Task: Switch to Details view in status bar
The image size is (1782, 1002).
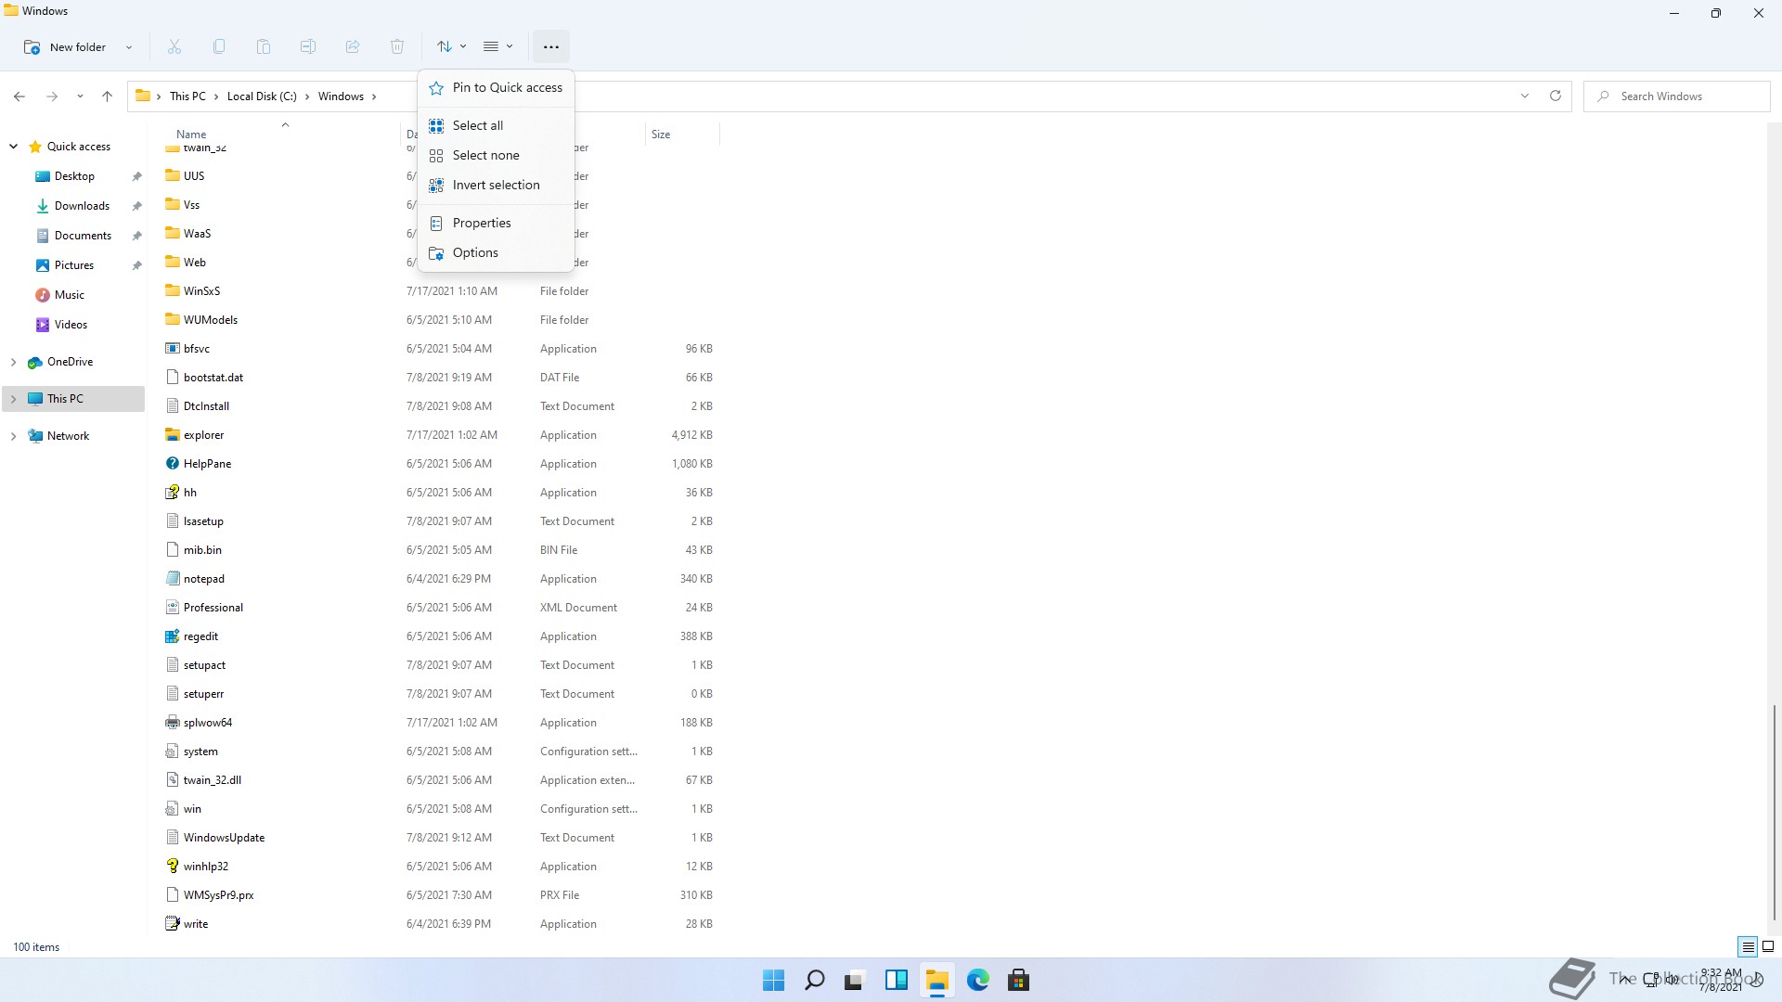Action: pyautogui.click(x=1748, y=946)
